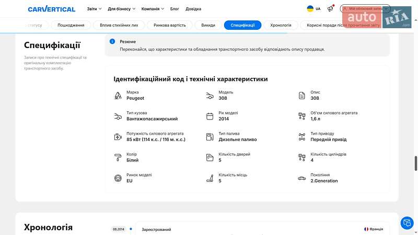Switch to the Пошкодження tab
The image size is (418, 235).
pos(71,25)
